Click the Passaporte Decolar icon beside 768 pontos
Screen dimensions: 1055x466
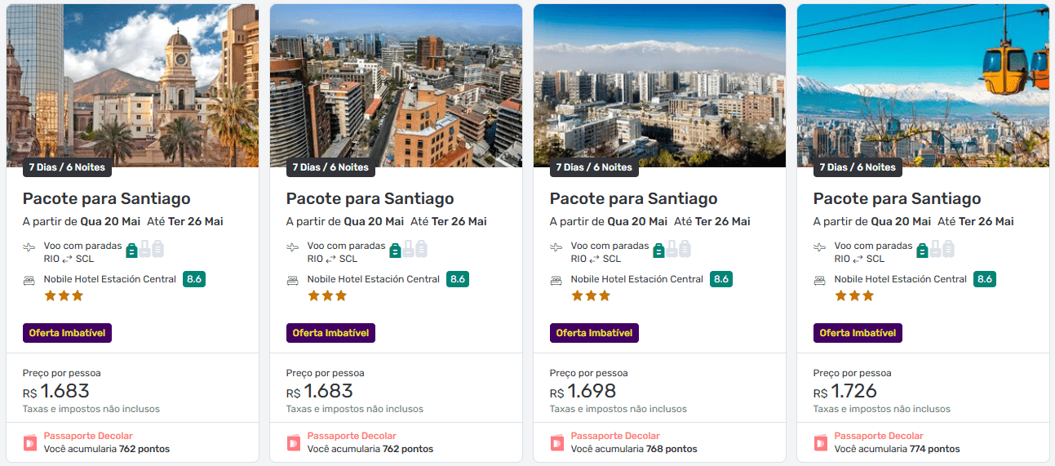tap(557, 442)
